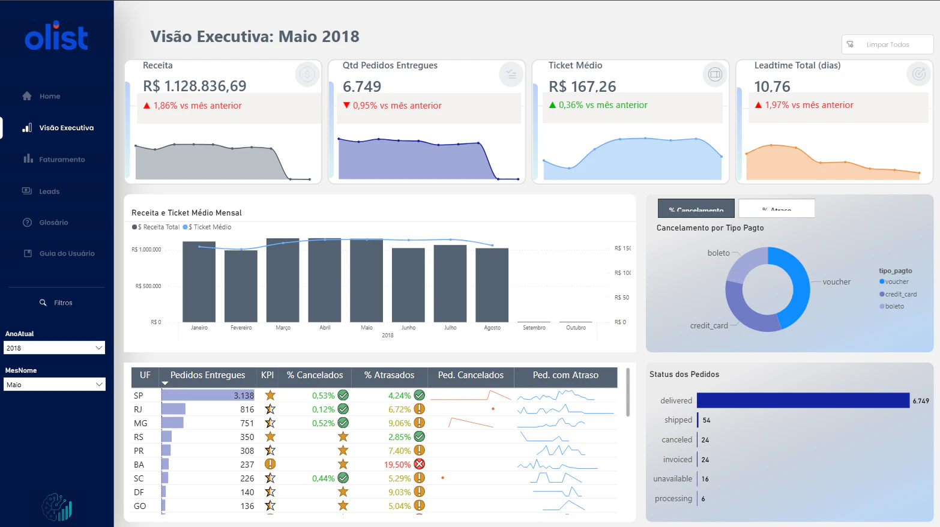Click the voucher legend color dot
This screenshot has width=940, height=527.
(882, 282)
